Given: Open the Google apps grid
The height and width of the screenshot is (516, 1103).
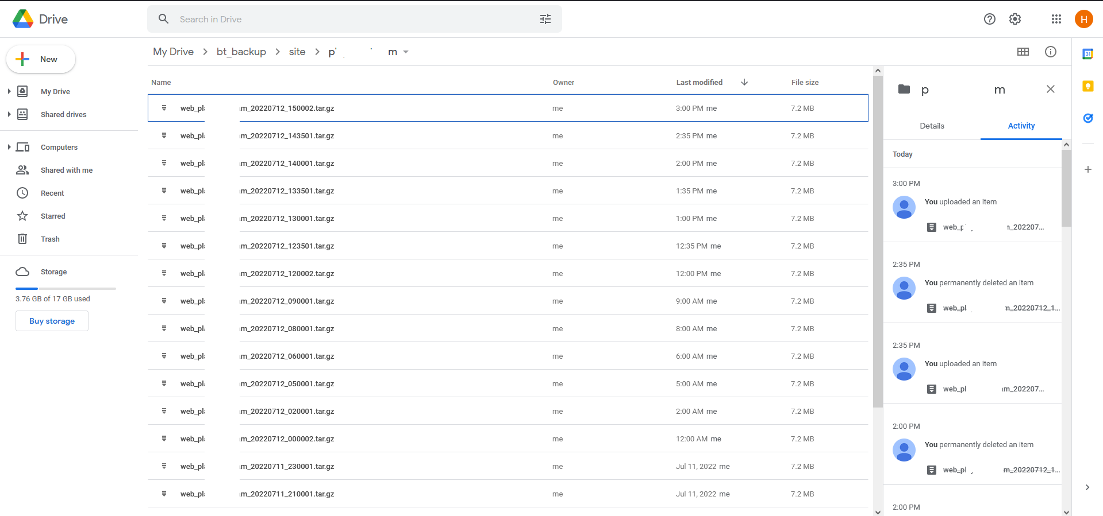Looking at the screenshot, I should (x=1056, y=20).
